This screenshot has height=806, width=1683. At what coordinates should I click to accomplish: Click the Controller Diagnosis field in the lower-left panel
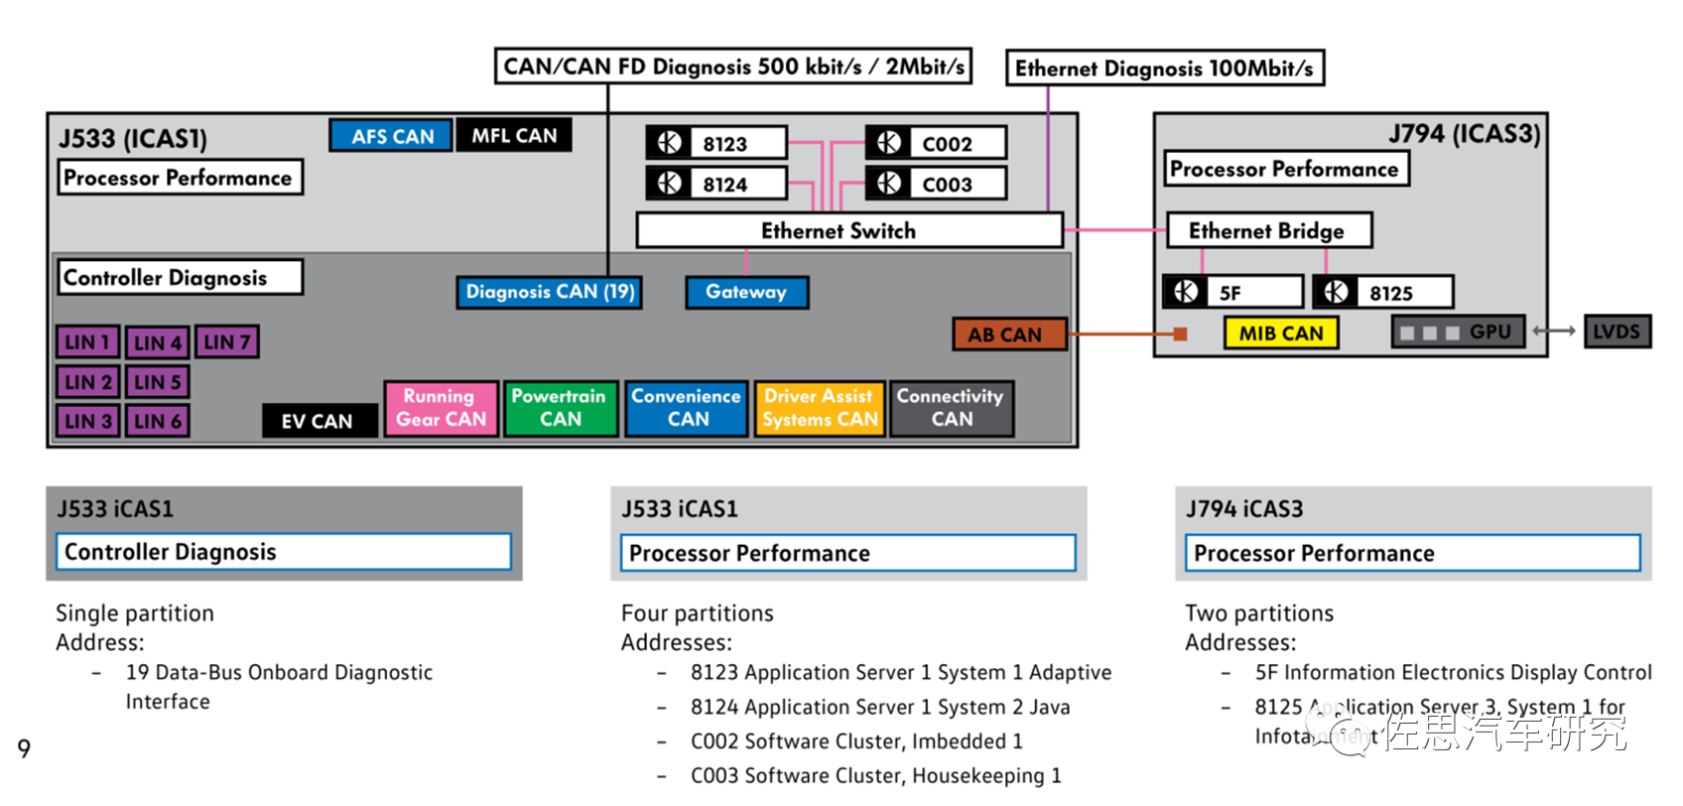pyautogui.click(x=284, y=552)
